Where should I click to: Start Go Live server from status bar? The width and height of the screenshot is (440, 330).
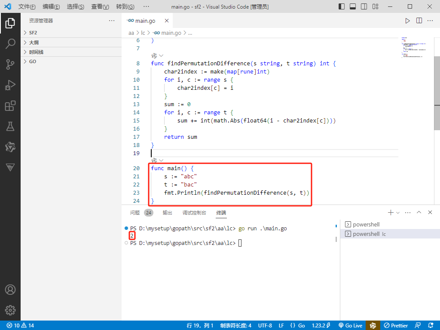coord(351,326)
